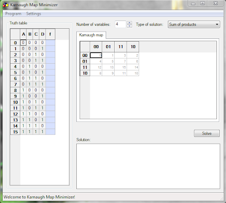This screenshot has width=226, height=203.
Task: Select Karnaugh map cell 3
Action: click(120, 55)
